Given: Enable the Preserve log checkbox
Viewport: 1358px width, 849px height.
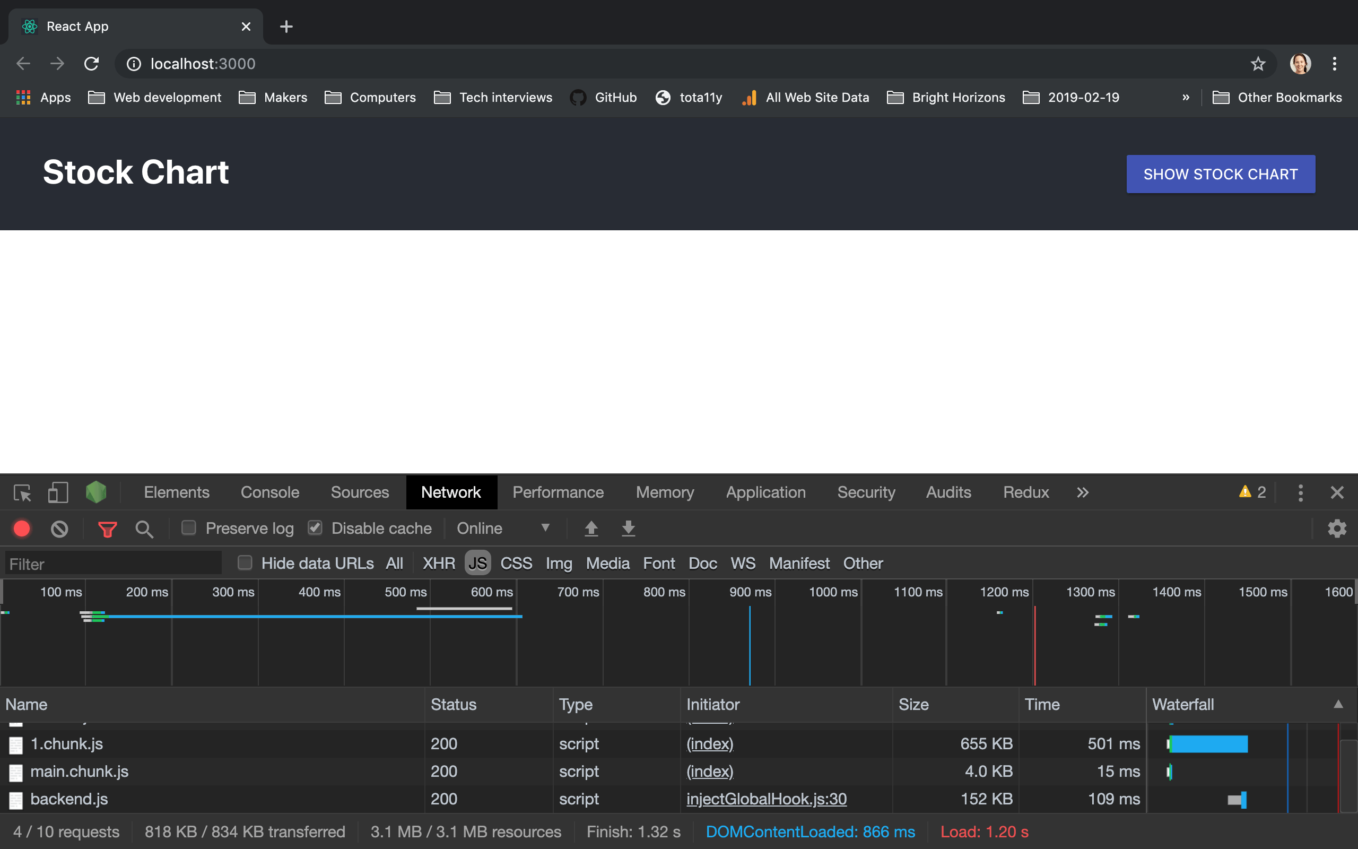Looking at the screenshot, I should tap(188, 528).
